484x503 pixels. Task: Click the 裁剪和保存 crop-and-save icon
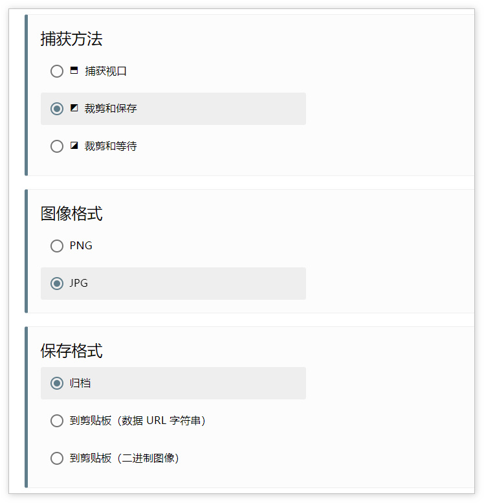[74, 108]
